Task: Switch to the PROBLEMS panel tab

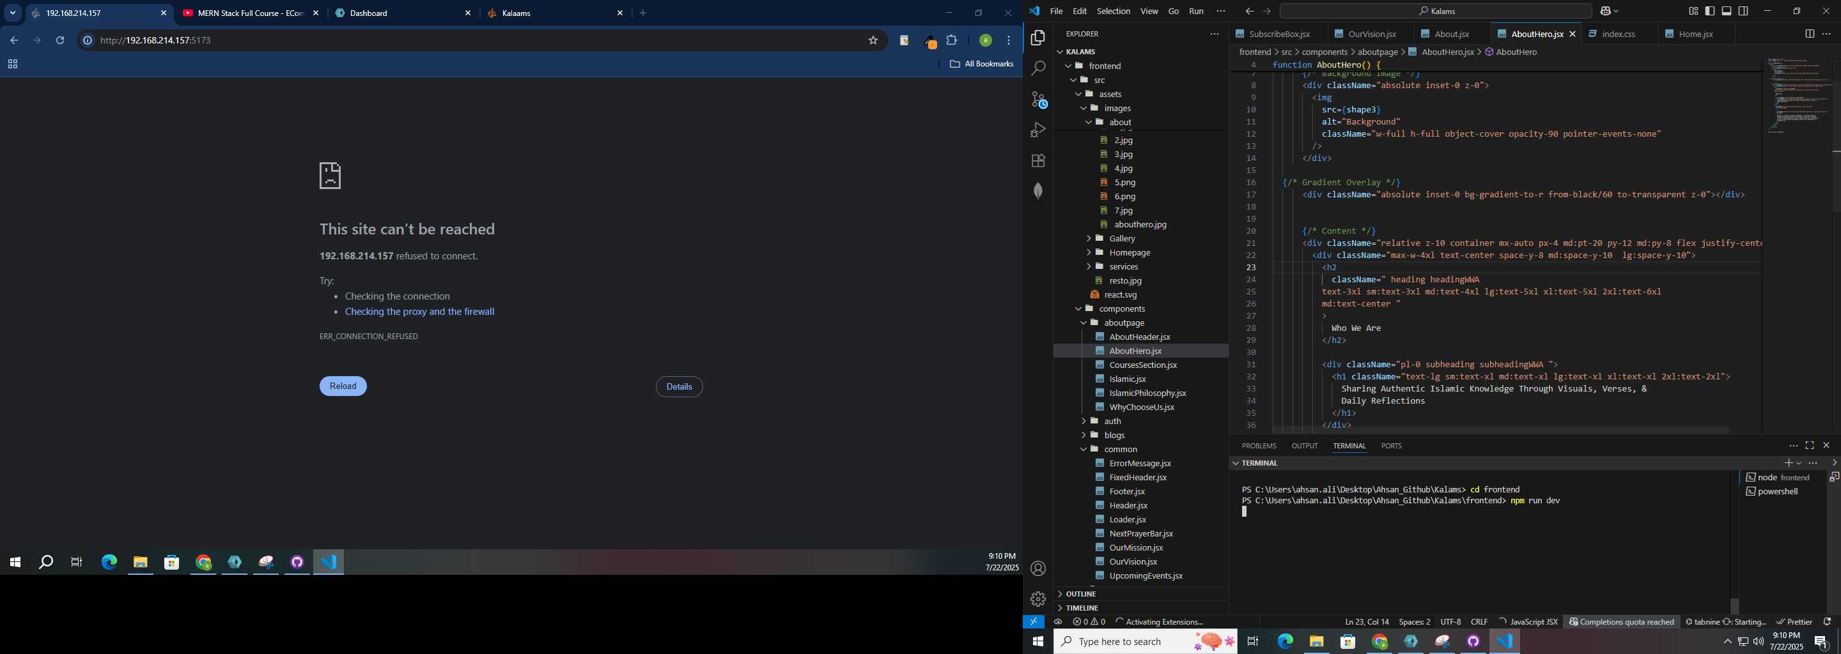Action: (1259, 446)
